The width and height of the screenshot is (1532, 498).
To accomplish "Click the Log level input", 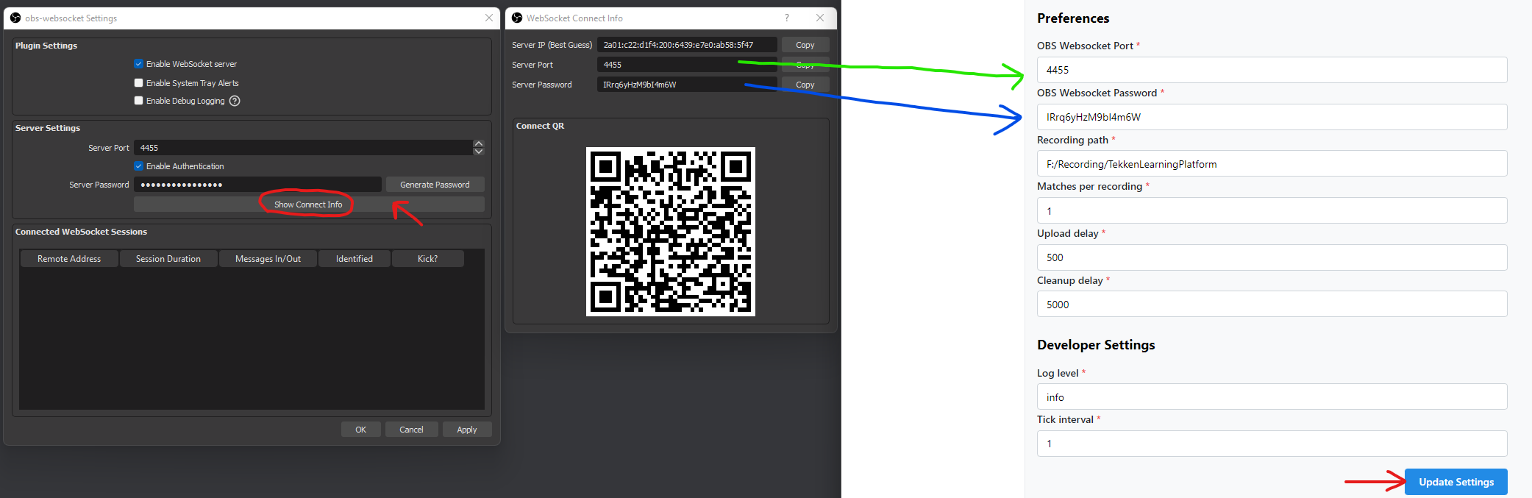I will (x=1272, y=397).
